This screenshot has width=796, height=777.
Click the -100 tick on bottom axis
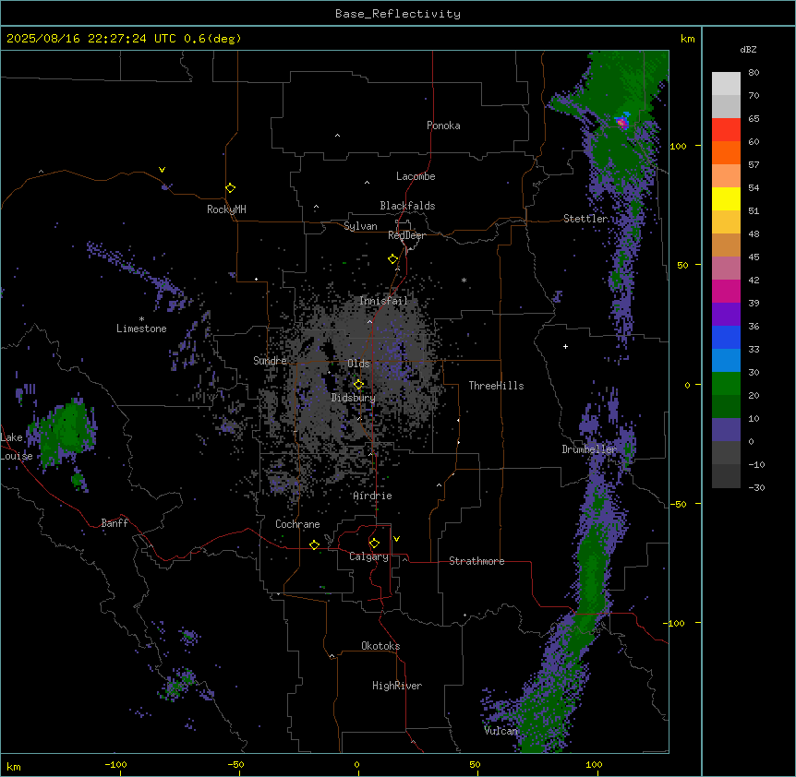click(115, 764)
